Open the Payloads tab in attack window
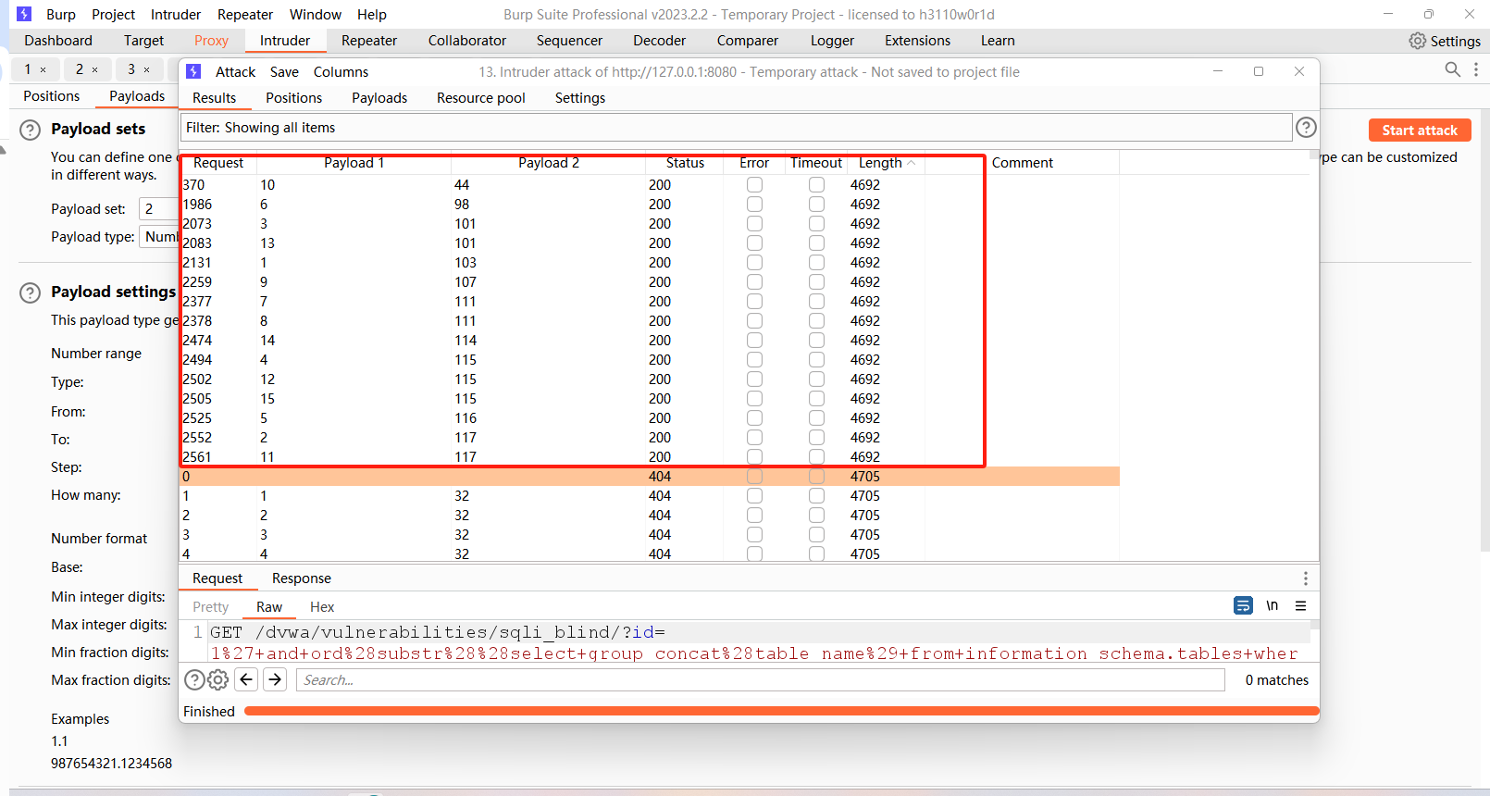1490x796 pixels. (x=379, y=98)
